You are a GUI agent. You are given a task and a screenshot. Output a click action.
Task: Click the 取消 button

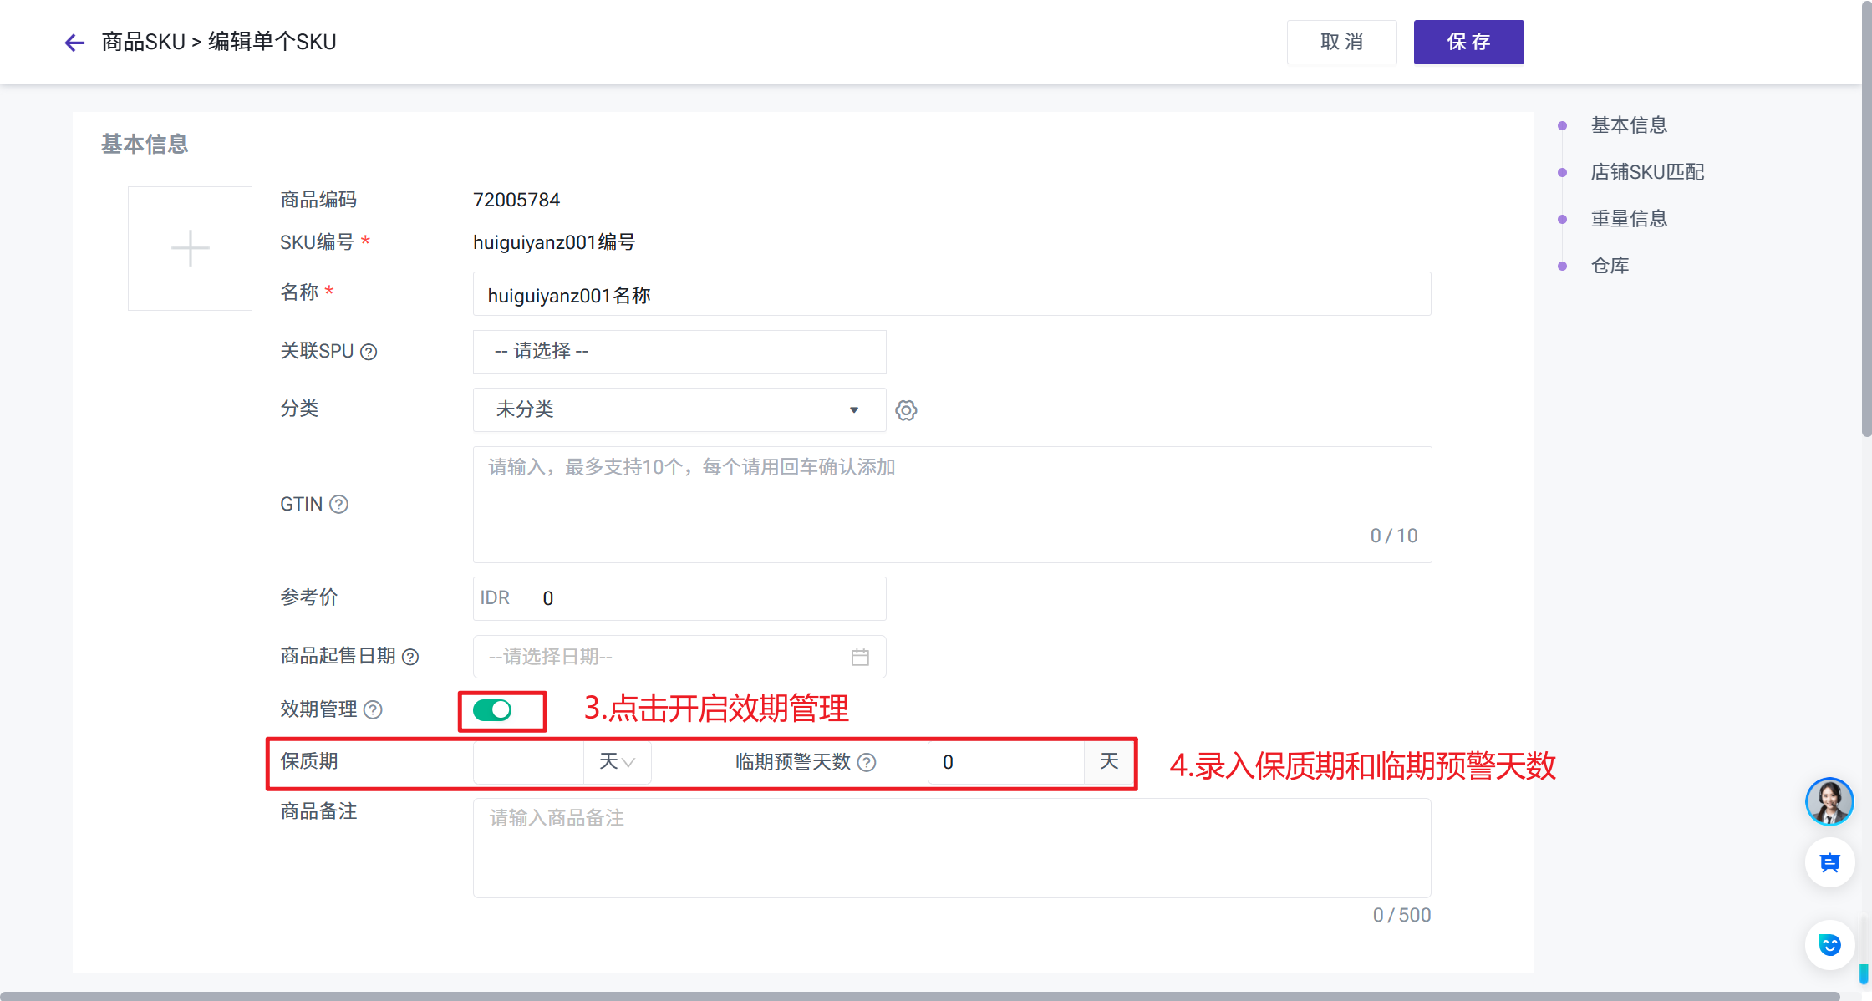[1341, 43]
